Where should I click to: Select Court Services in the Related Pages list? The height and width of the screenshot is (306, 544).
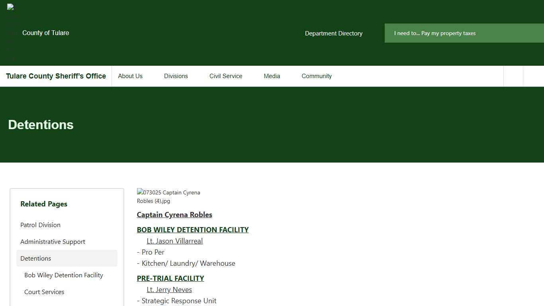click(x=44, y=292)
